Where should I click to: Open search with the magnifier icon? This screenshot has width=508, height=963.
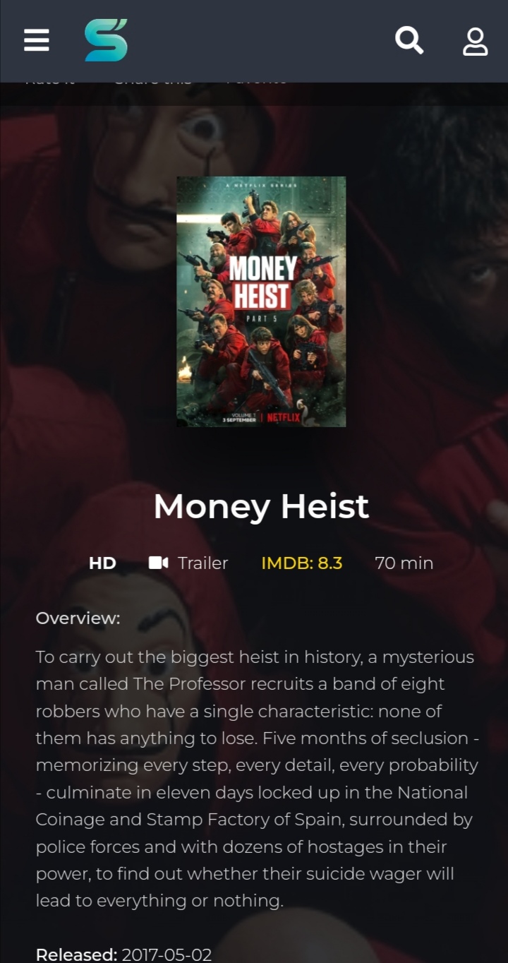(x=409, y=40)
